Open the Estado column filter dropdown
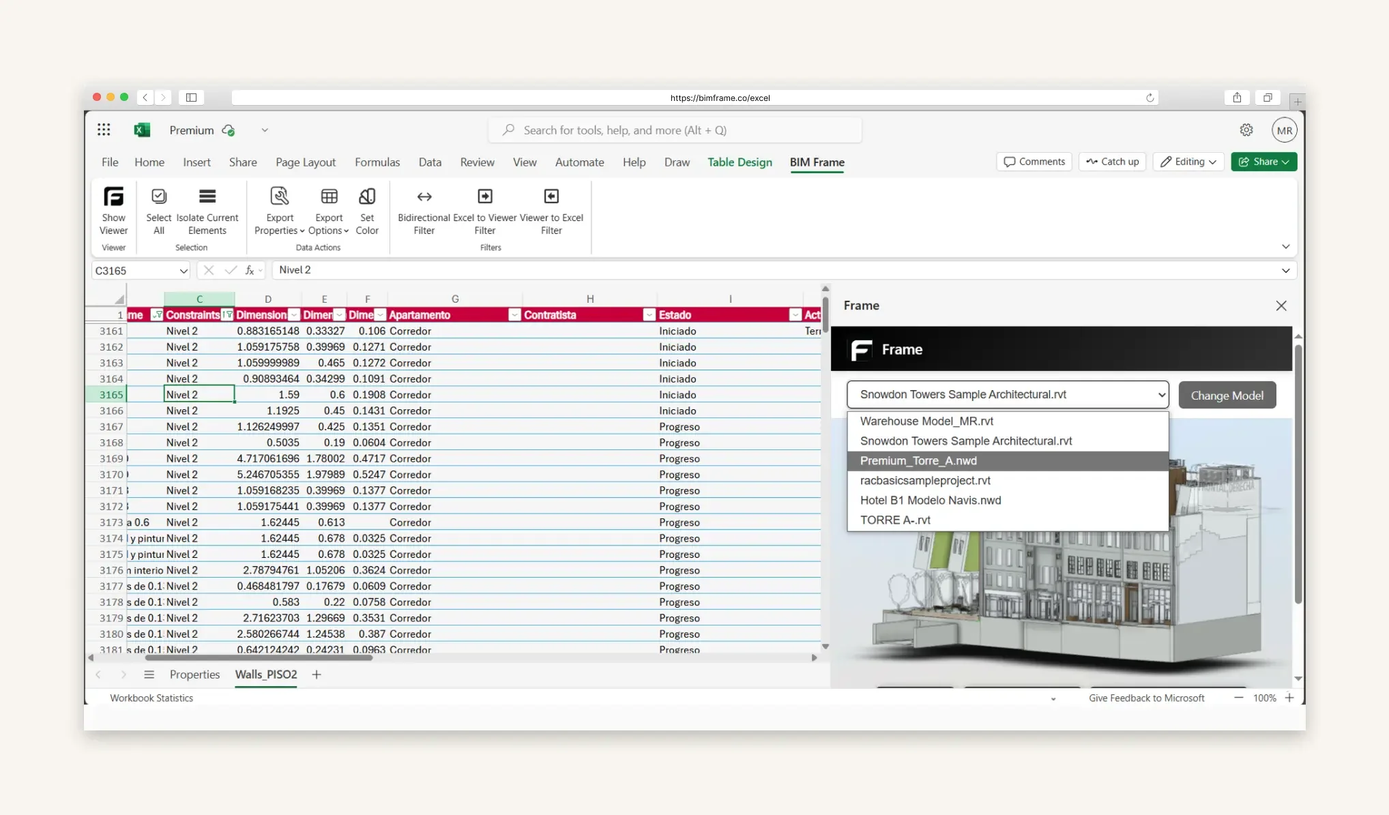Screen dimensions: 1389x815 [795, 314]
